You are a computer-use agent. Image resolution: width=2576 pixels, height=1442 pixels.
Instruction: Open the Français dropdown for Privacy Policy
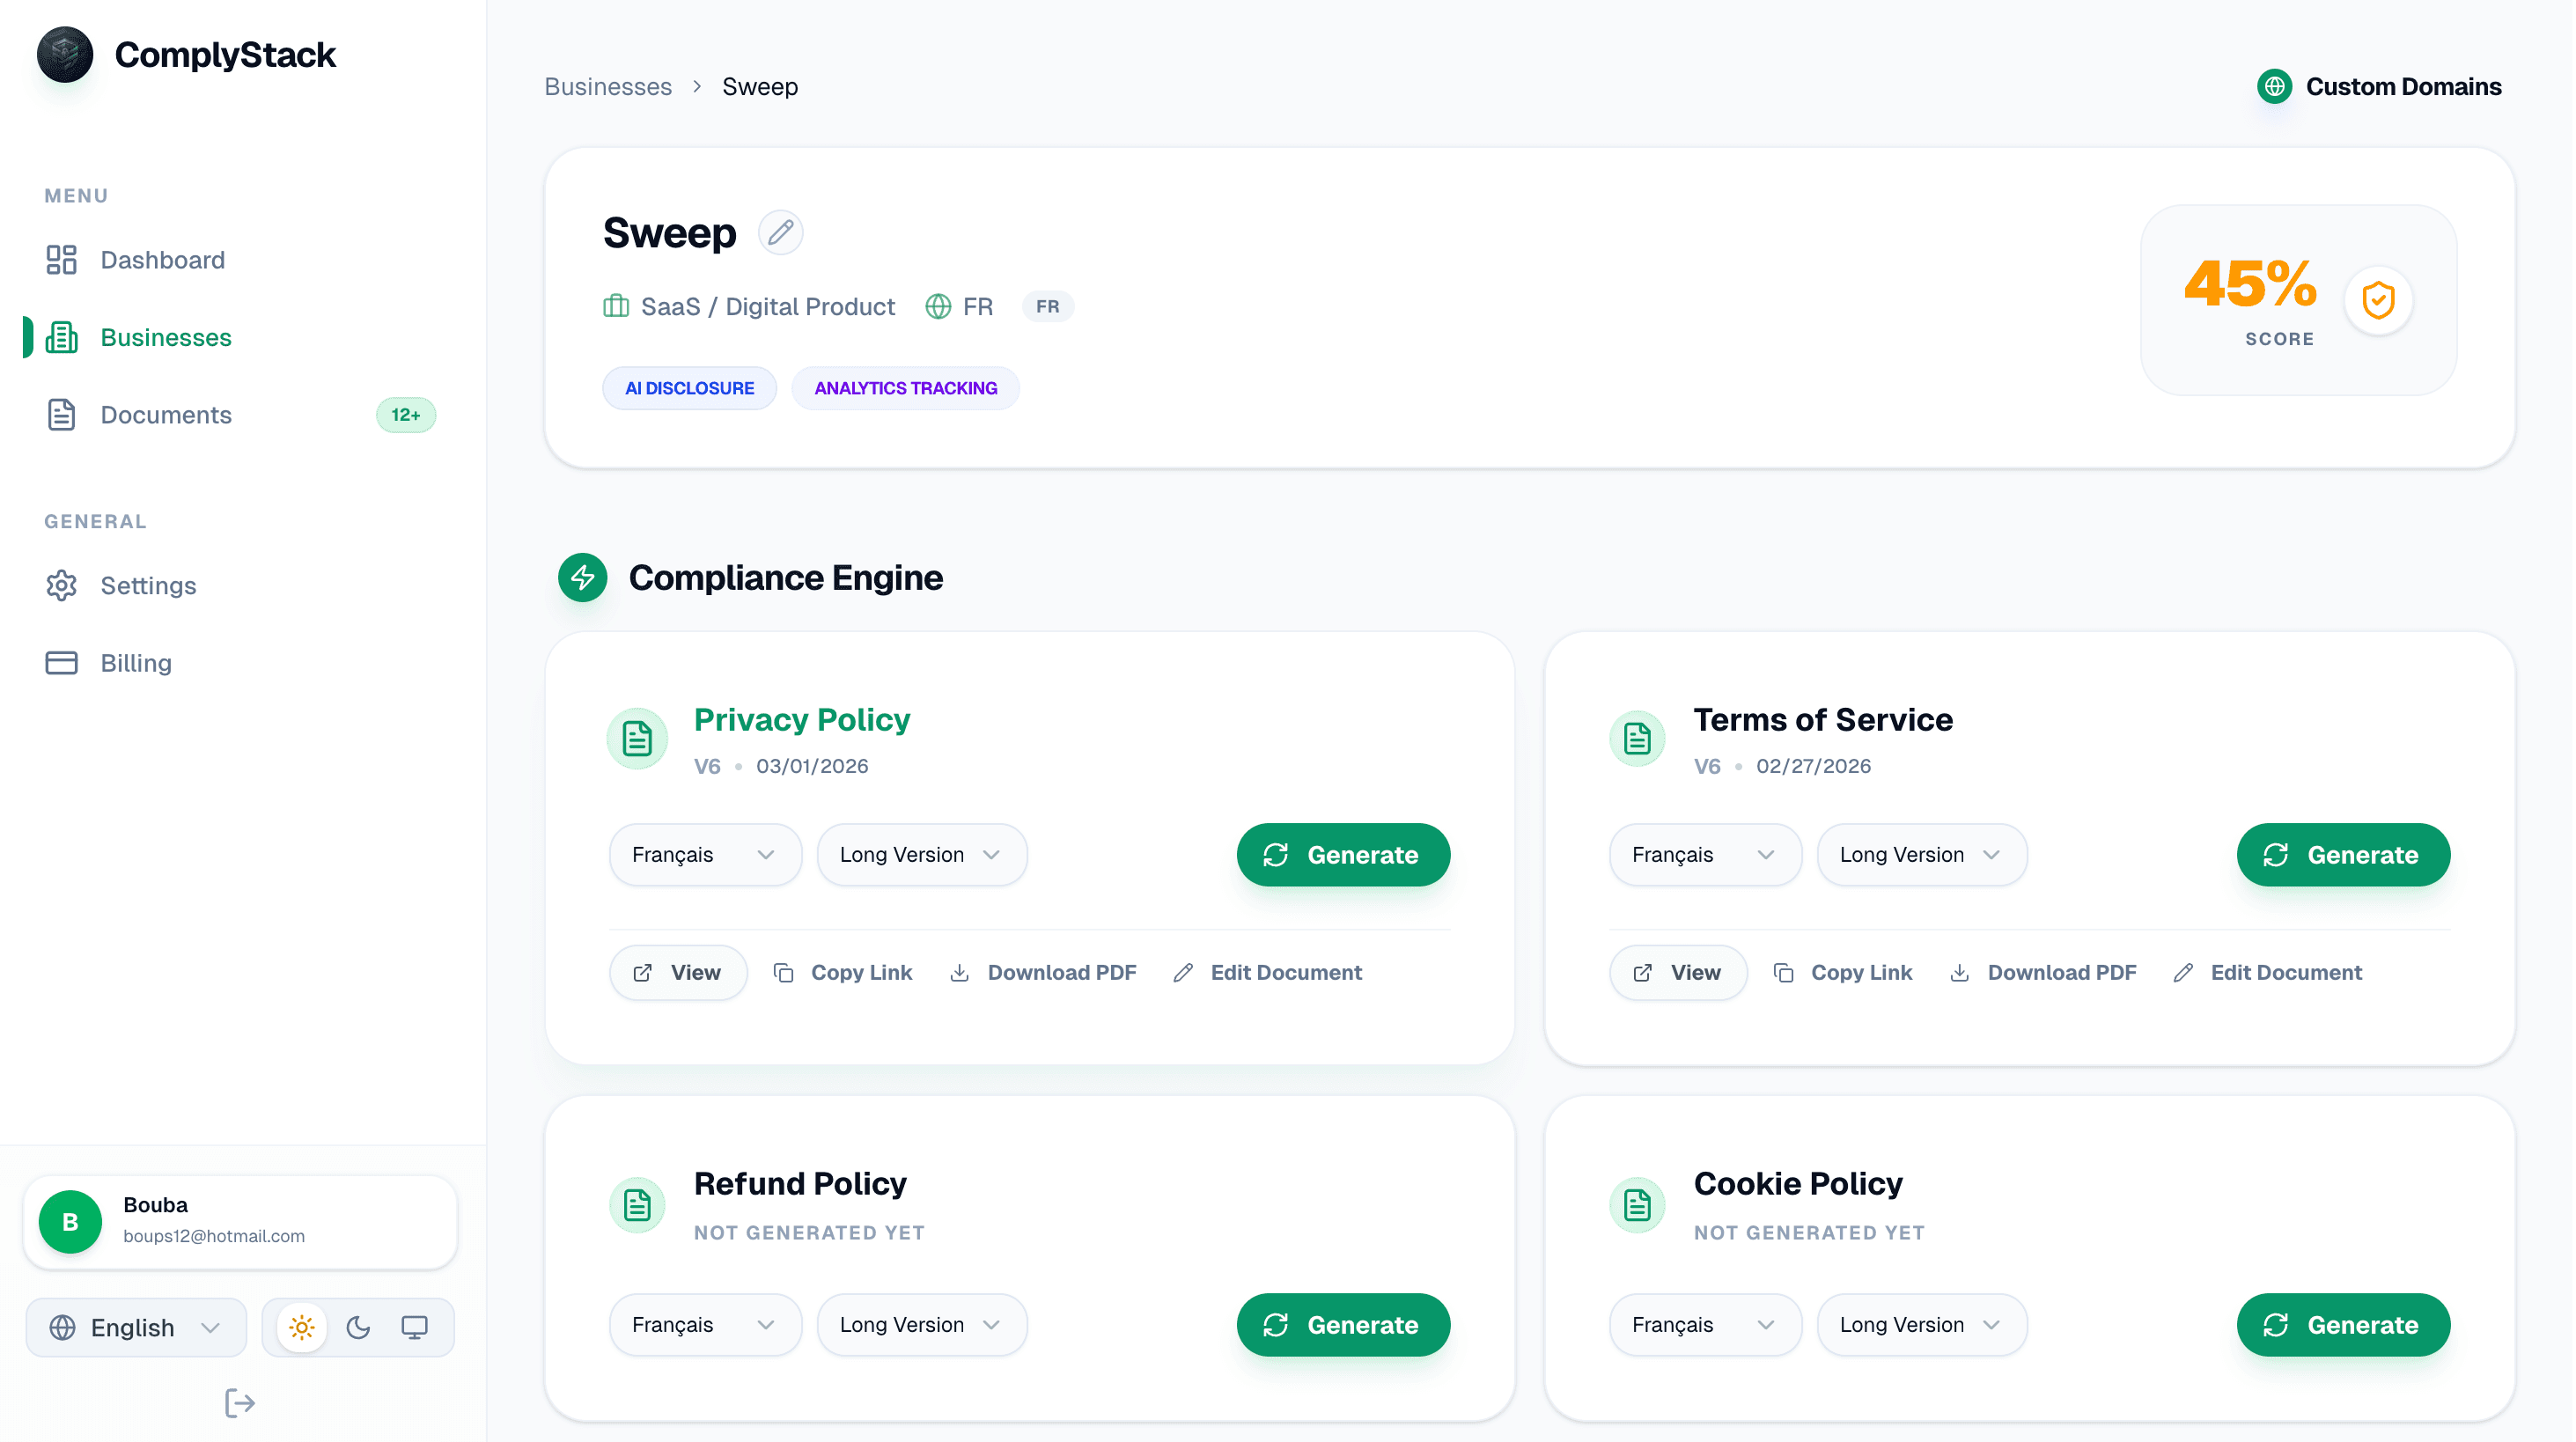coord(704,854)
